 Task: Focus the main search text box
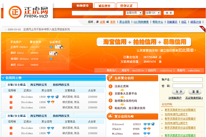pyautogui.click(x=98, y=13)
